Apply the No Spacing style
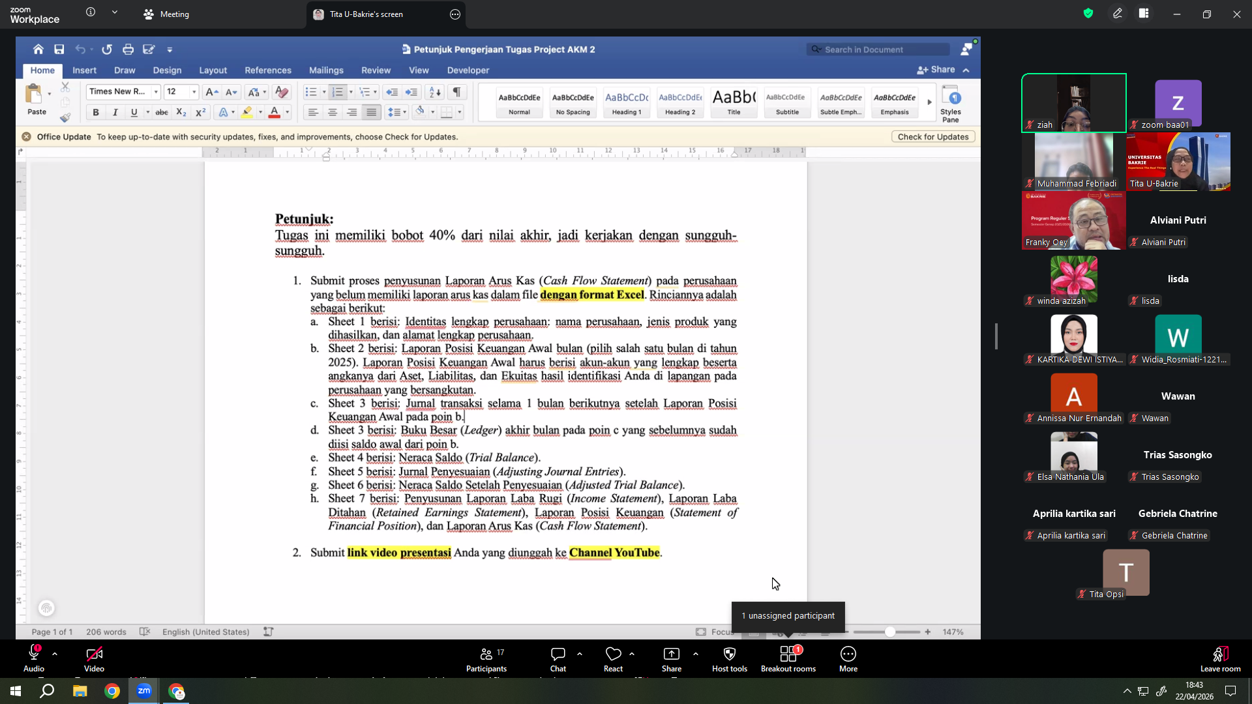The image size is (1252, 704). [573, 103]
